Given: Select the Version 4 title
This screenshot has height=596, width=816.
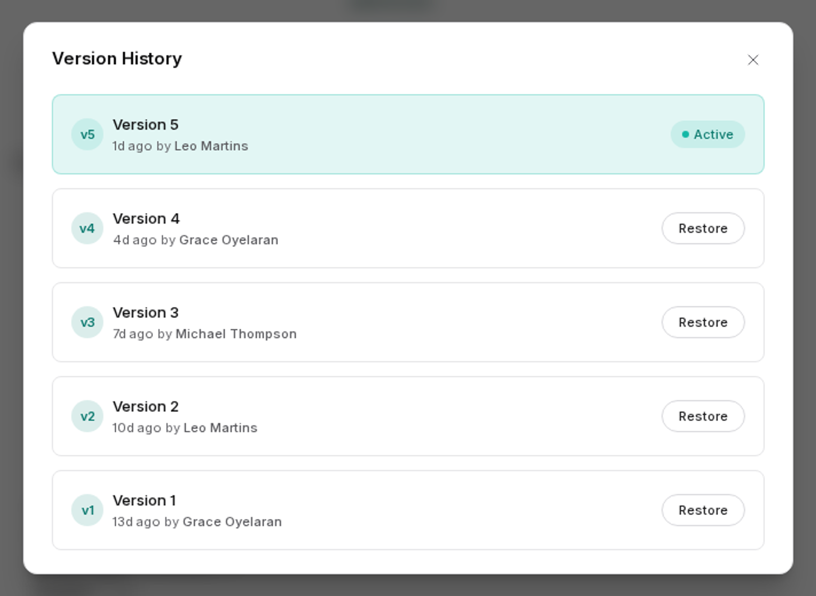Looking at the screenshot, I should click(x=146, y=218).
